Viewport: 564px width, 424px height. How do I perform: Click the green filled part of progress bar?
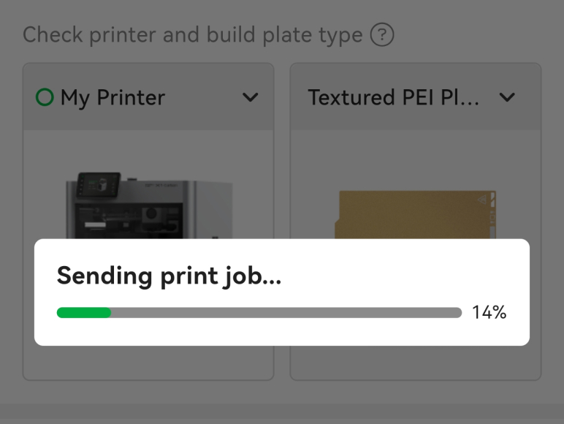click(83, 313)
